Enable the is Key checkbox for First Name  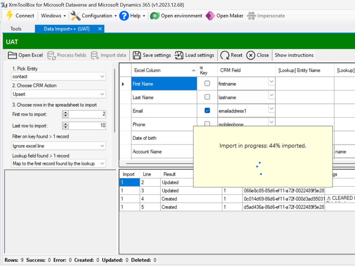[207, 83]
